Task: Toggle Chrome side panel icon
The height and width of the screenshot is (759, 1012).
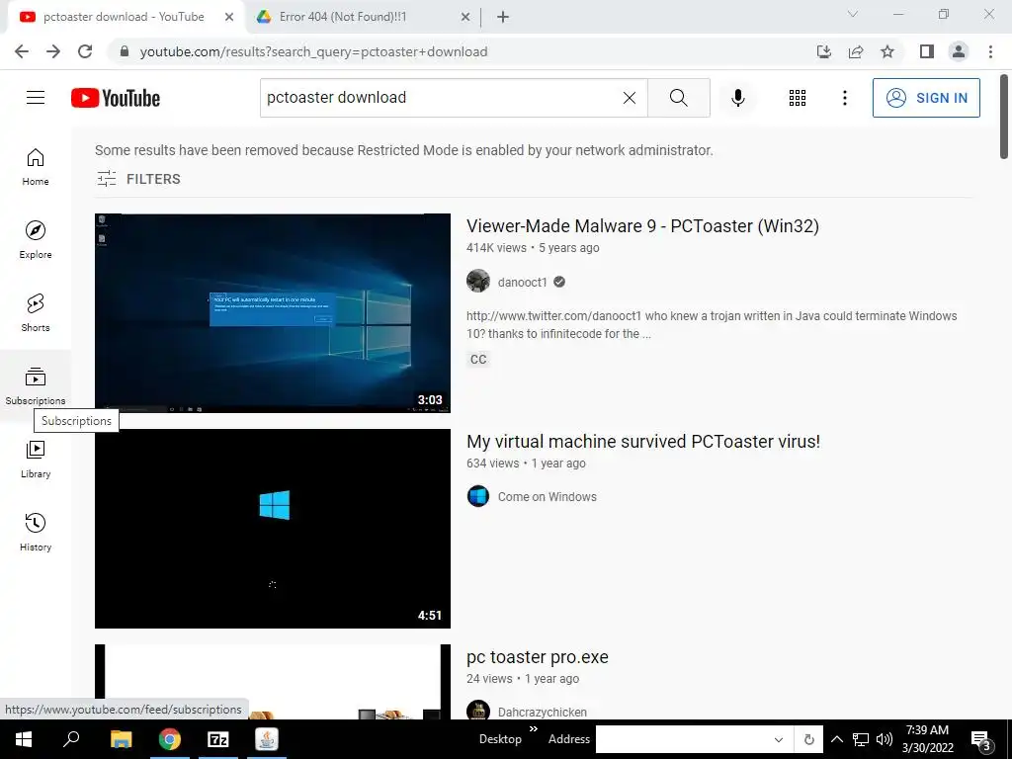Action: [927, 51]
